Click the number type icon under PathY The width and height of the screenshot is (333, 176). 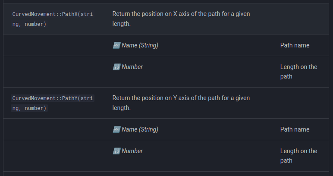[x=116, y=151]
